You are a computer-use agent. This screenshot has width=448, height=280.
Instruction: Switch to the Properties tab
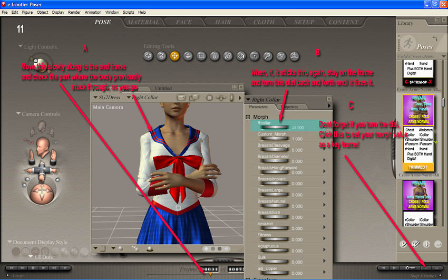pyautogui.click(x=291, y=107)
